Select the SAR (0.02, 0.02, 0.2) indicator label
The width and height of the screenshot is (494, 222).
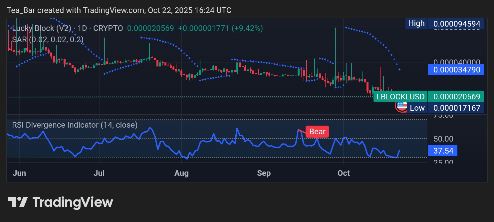click(48, 39)
